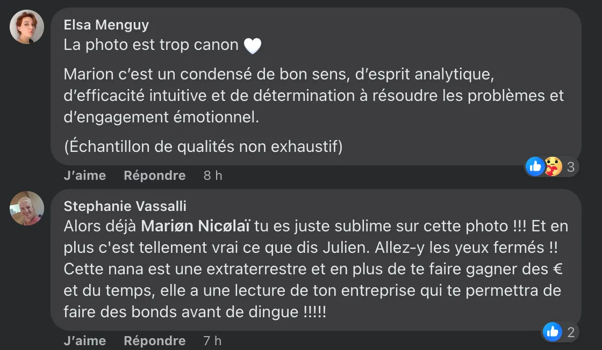This screenshot has height=350, width=602.
Task: Open Elsa Menguy's profile picture
Action: [x=26, y=27]
